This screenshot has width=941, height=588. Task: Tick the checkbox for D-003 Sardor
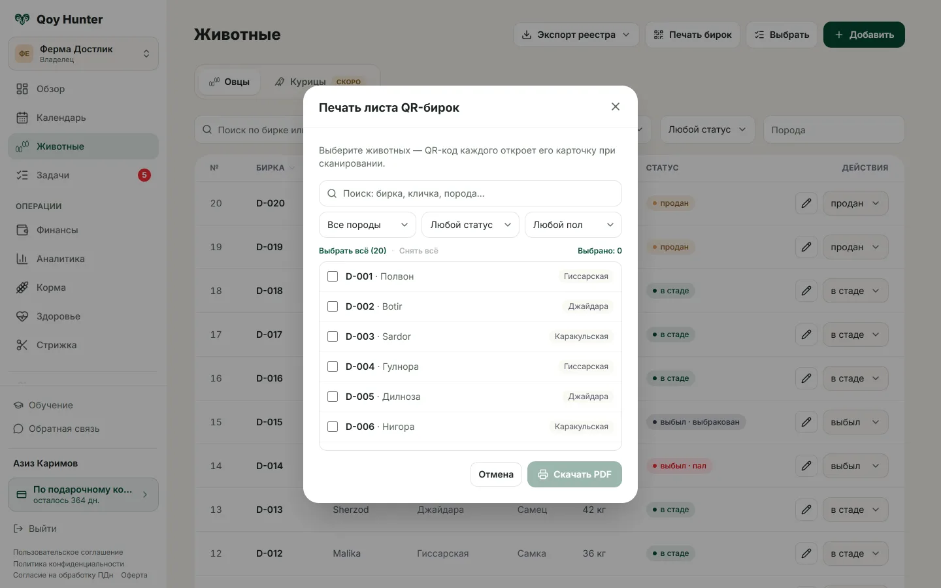click(x=333, y=336)
